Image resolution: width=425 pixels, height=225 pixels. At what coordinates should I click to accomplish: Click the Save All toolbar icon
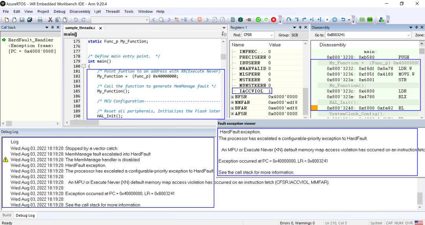(x=30, y=20)
